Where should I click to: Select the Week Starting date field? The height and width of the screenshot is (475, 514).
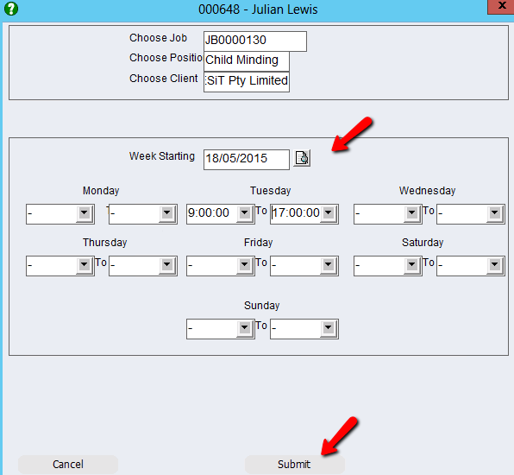[247, 160]
